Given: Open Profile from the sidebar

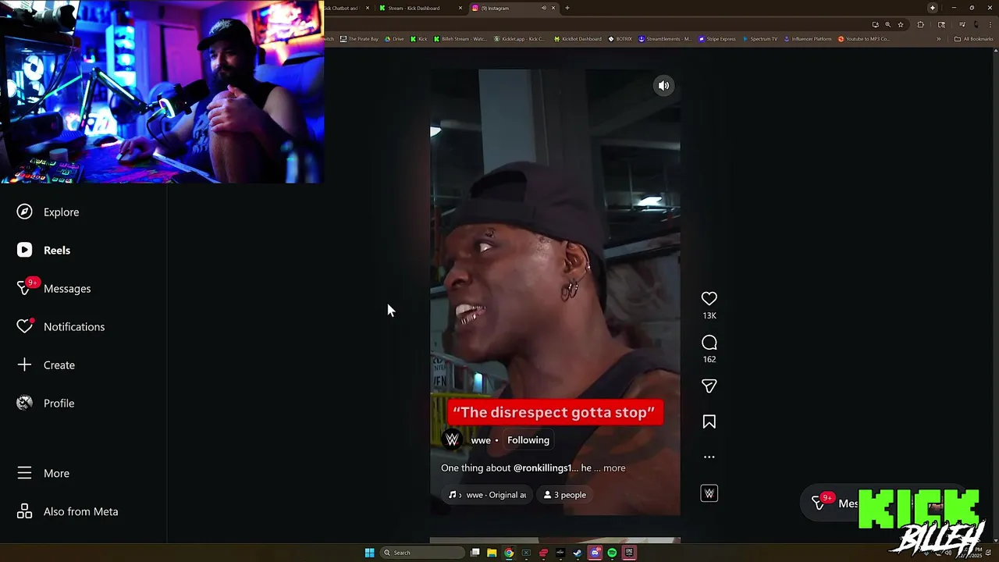Looking at the screenshot, I should 46,404.
